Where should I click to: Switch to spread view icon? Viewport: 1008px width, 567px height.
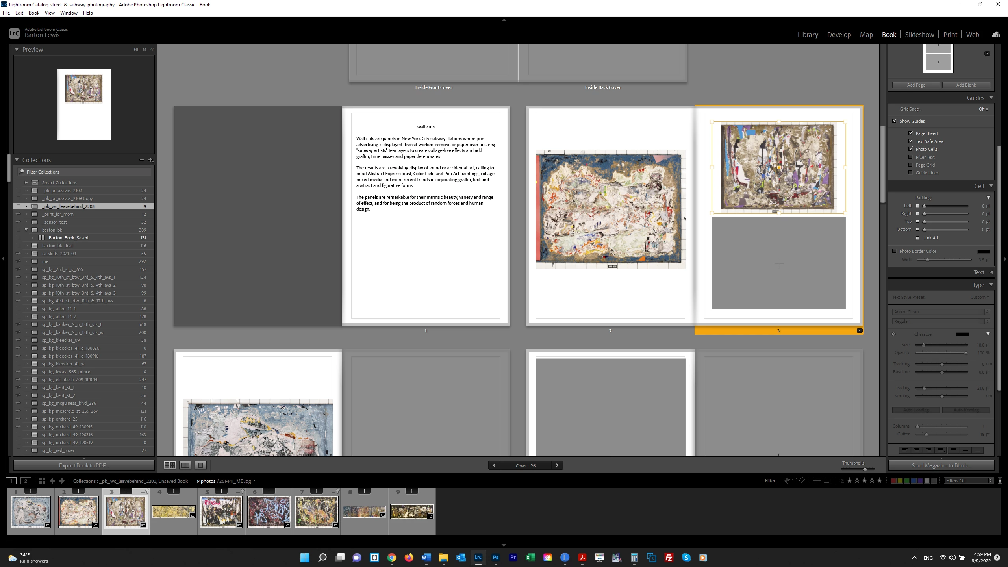pyautogui.click(x=185, y=465)
